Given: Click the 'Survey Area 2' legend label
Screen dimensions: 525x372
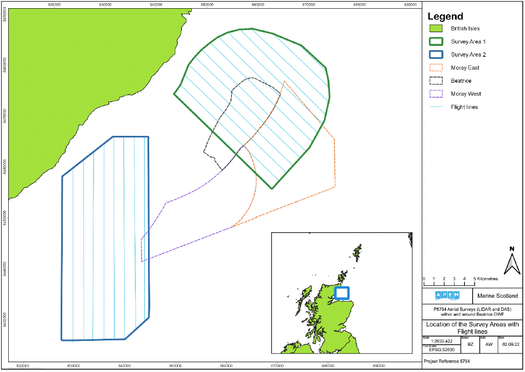Looking at the screenshot, I should pos(468,55).
